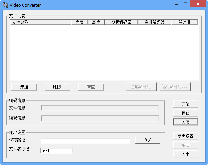Screen dimensions: 208x165
Task: Maximize the Video Converter window
Action: point(185,4)
